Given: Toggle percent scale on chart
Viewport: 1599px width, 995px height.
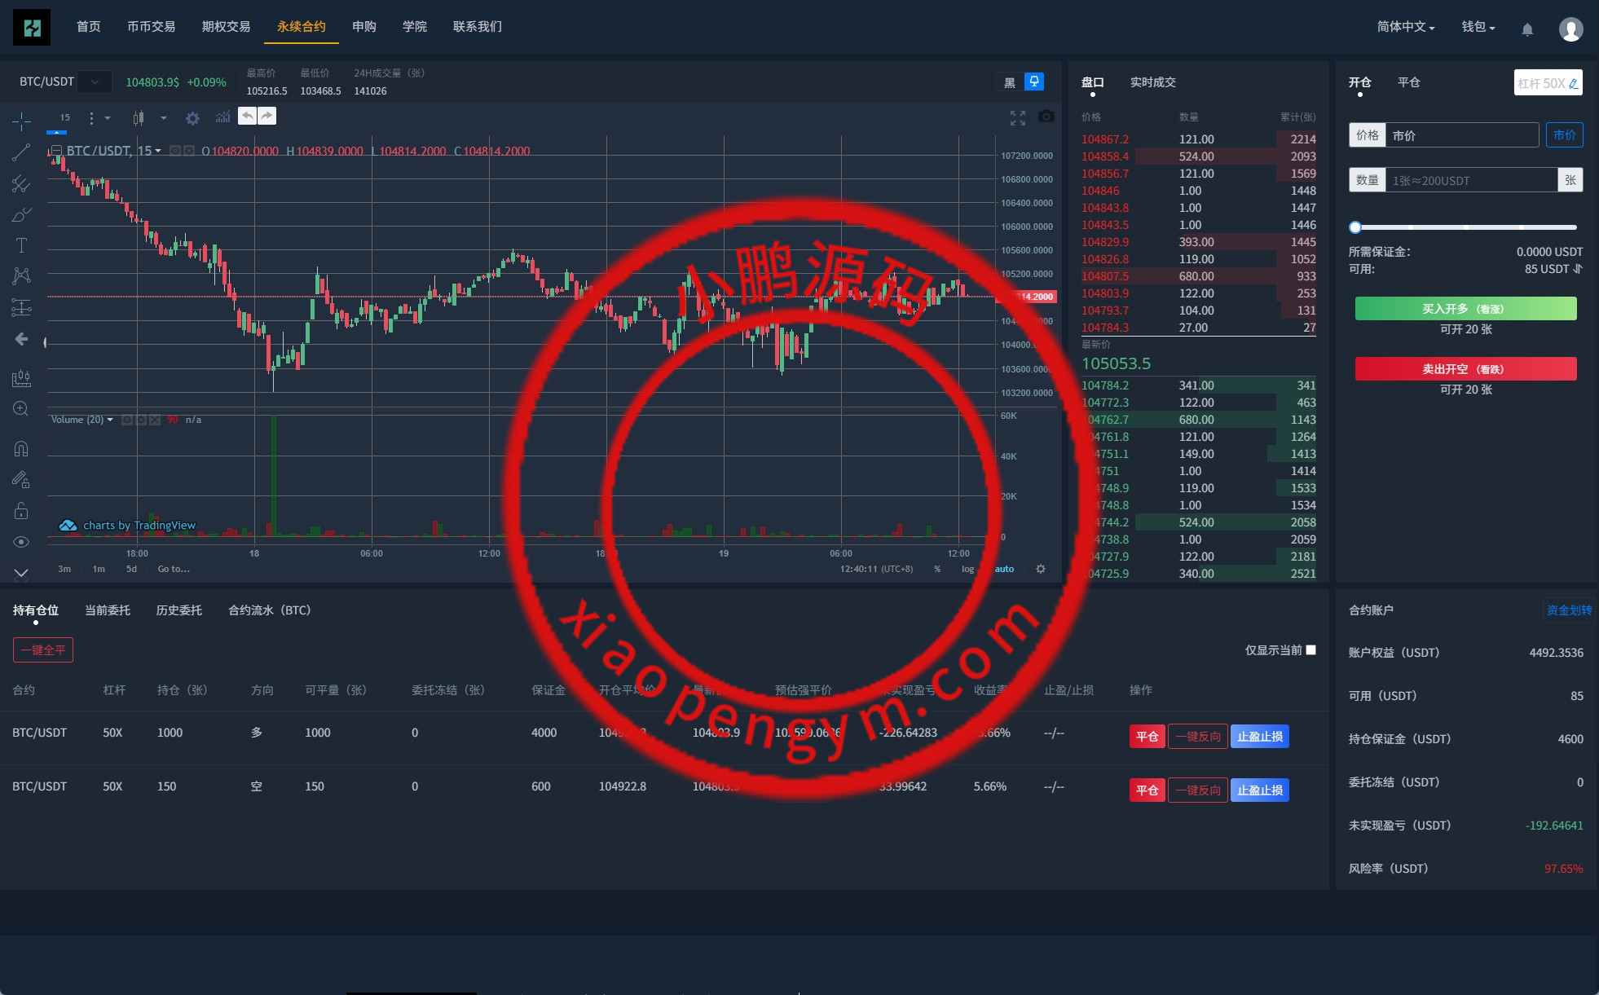Looking at the screenshot, I should [x=937, y=569].
